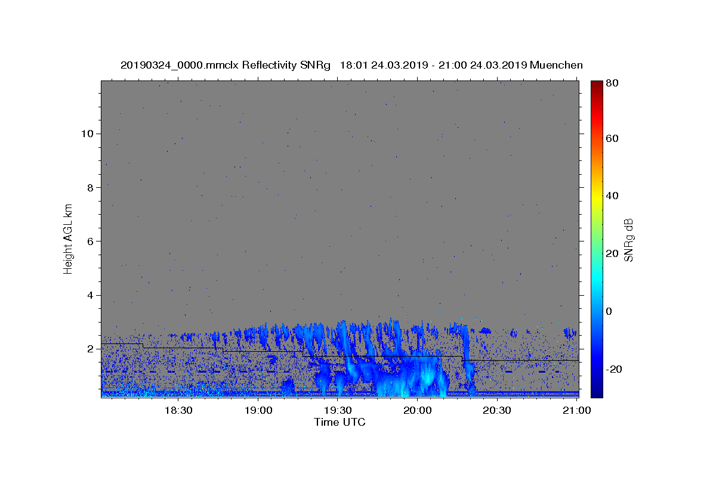The width and height of the screenshot is (716, 477).
Task: Click the colorbar value 0
Action: 609,311
